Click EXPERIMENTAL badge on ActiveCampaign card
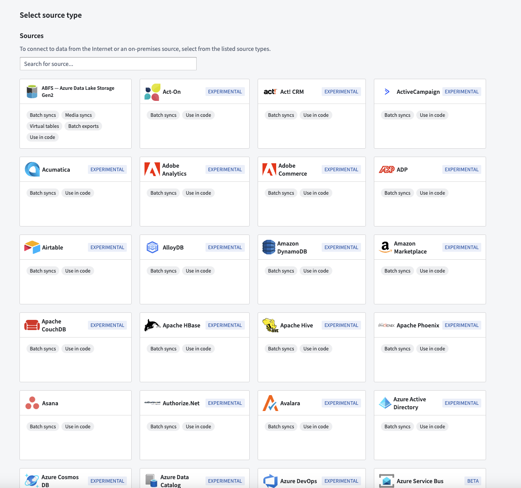 [461, 92]
